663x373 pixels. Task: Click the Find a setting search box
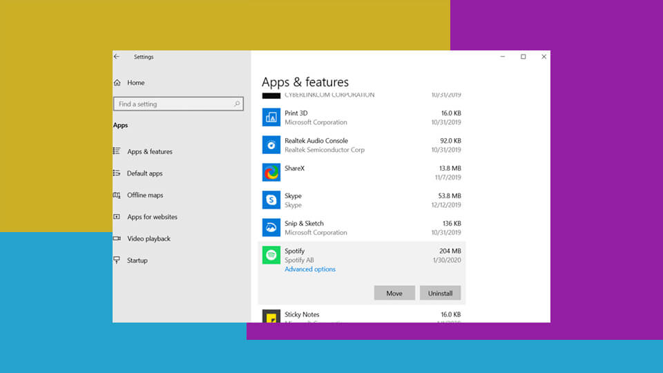click(178, 104)
